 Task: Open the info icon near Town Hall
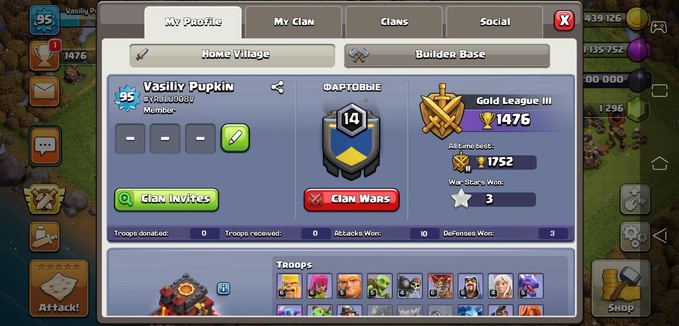(223, 288)
